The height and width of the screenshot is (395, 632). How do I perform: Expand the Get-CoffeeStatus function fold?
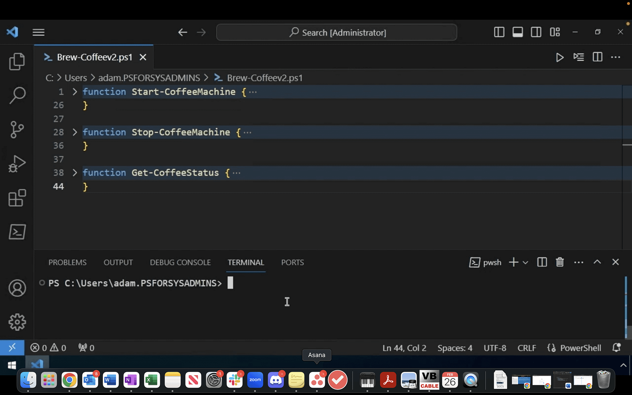coord(75,173)
